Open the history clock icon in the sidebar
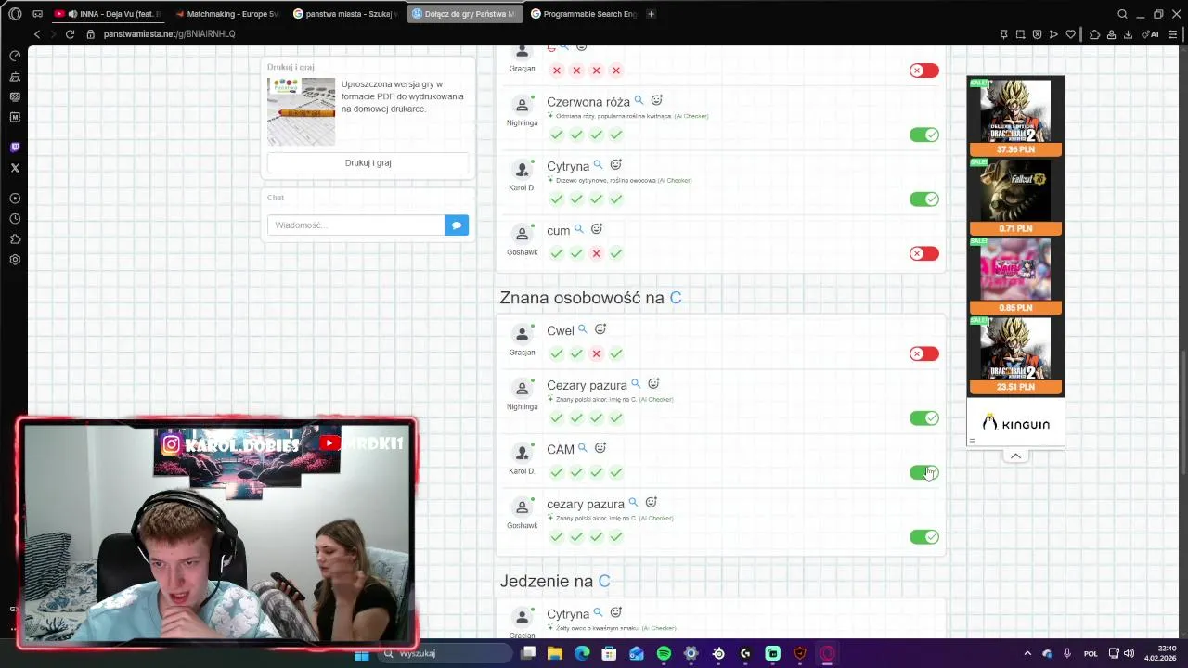The image size is (1188, 668). pyautogui.click(x=15, y=219)
